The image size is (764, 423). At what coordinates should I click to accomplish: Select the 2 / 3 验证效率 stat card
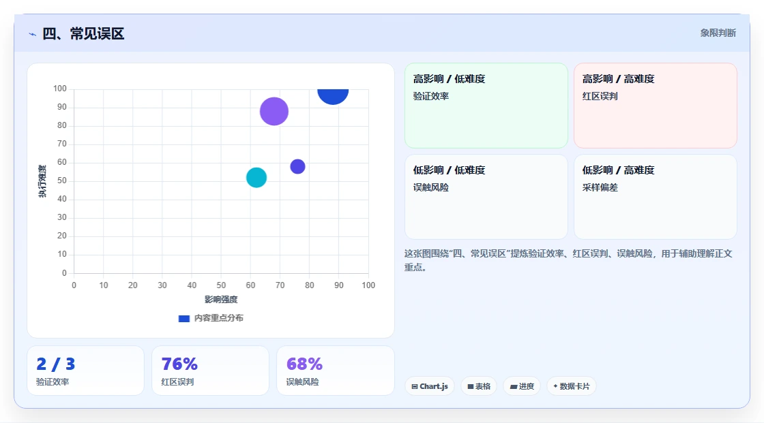coord(86,371)
